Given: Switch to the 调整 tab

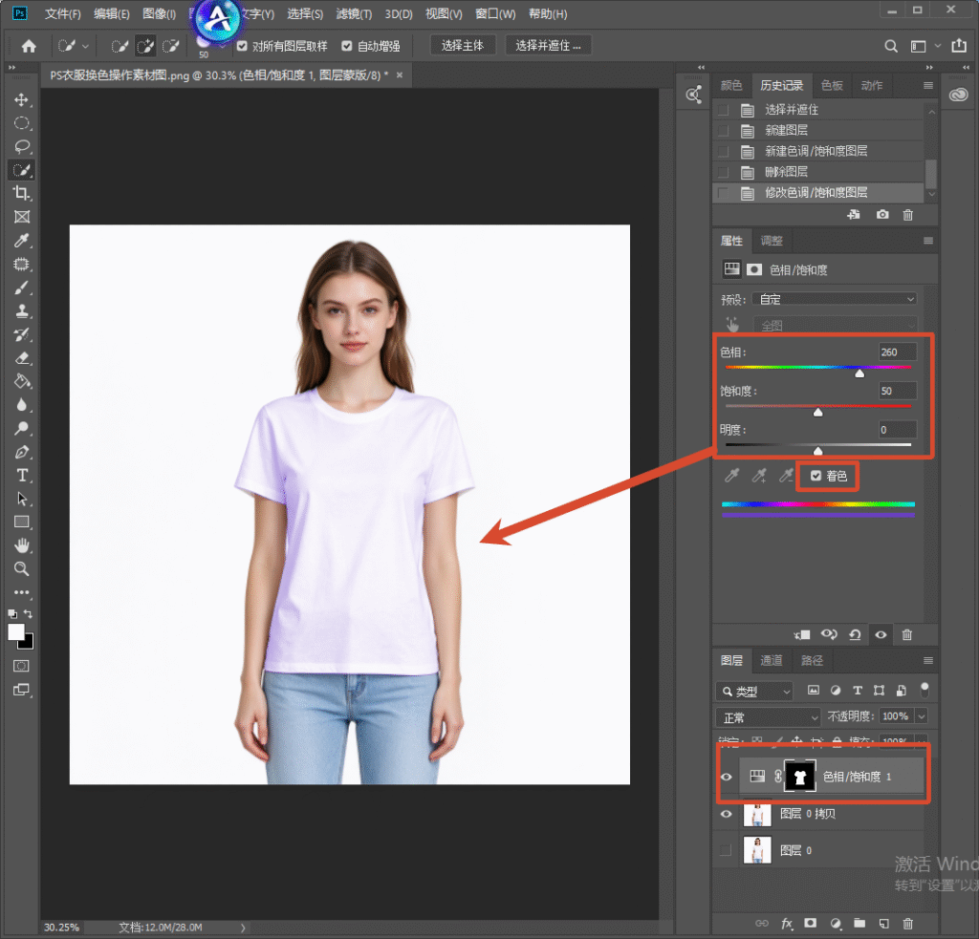Looking at the screenshot, I should coord(772,241).
